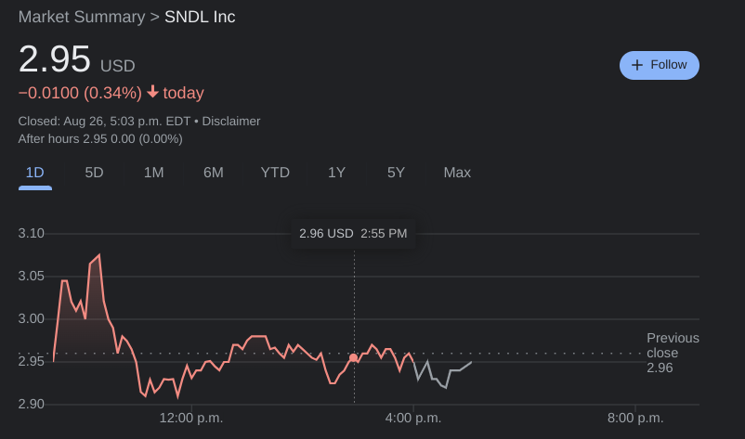The height and width of the screenshot is (439, 745).
Task: Show the 1M price chart
Action: 153,173
